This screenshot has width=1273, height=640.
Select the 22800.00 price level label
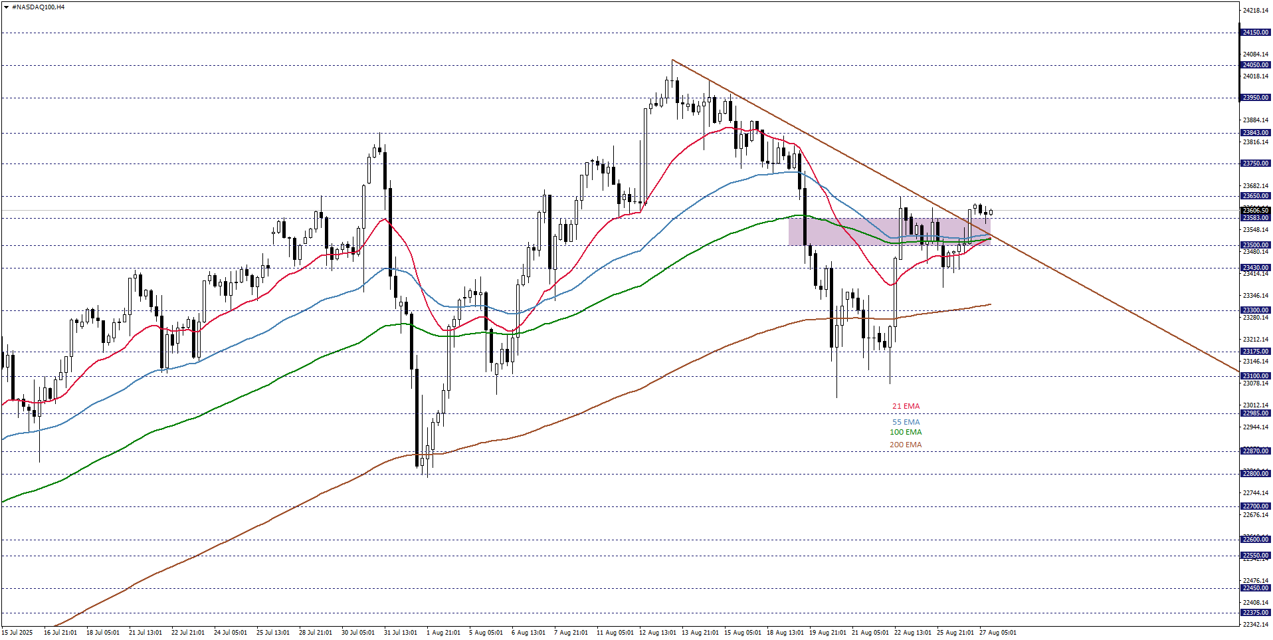click(1255, 474)
